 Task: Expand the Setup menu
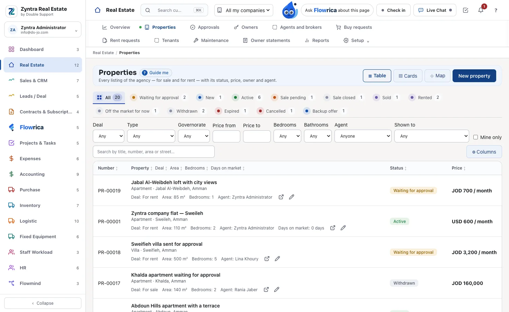coord(356,41)
